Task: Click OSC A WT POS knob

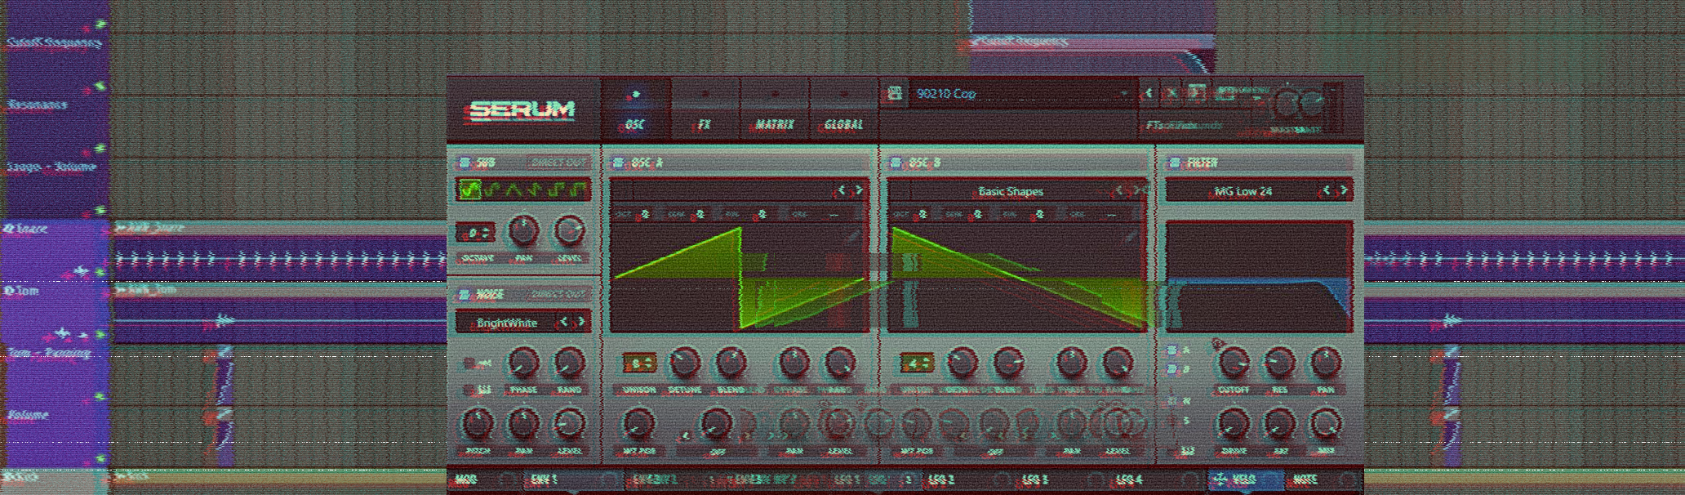Action: (638, 423)
